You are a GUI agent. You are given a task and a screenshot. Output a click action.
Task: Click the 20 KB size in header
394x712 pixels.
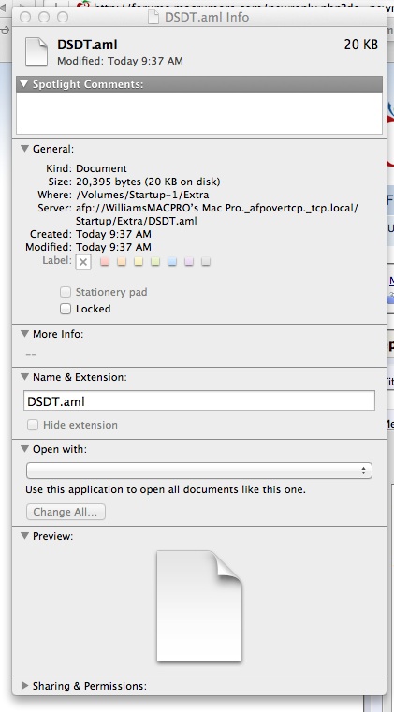pos(361,45)
